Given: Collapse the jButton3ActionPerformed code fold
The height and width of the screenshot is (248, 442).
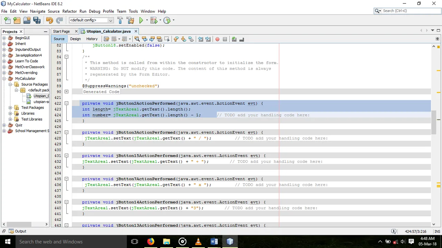Looking at the screenshot, I should (x=66, y=132).
